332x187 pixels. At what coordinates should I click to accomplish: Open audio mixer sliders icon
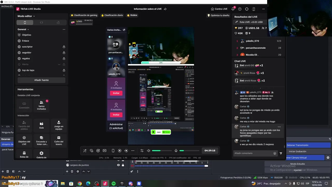coord(142,151)
